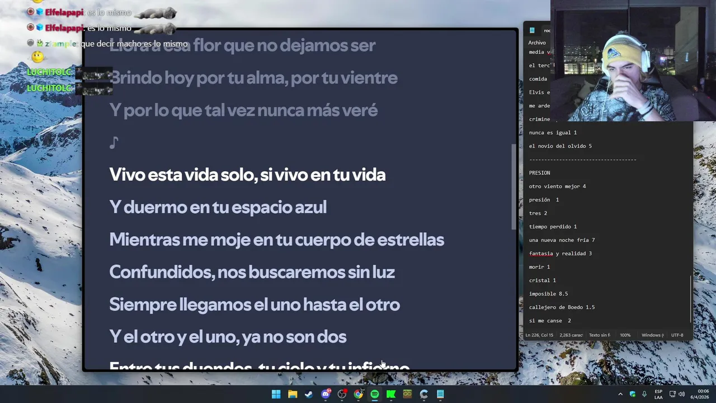Click 'morir 1' line in Notepad
Viewport: 716px width, 403px height.
point(539,267)
